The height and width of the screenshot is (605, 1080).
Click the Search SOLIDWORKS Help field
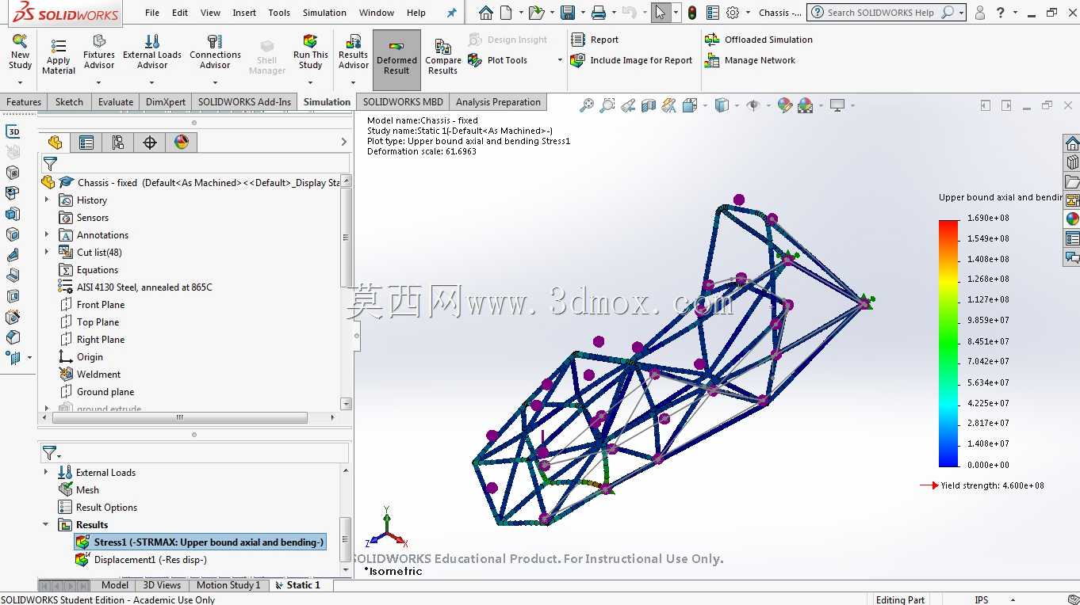click(x=887, y=13)
